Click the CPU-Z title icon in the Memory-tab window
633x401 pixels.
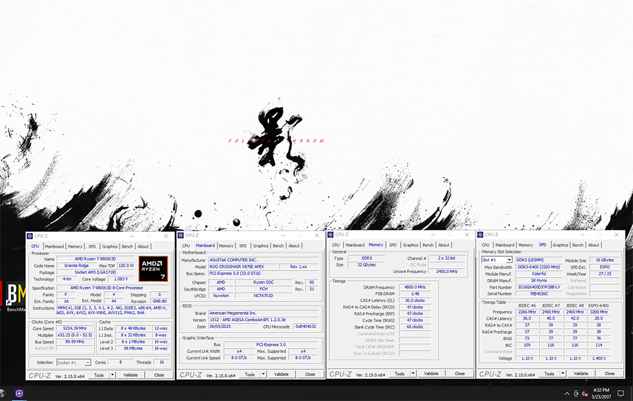331,234
